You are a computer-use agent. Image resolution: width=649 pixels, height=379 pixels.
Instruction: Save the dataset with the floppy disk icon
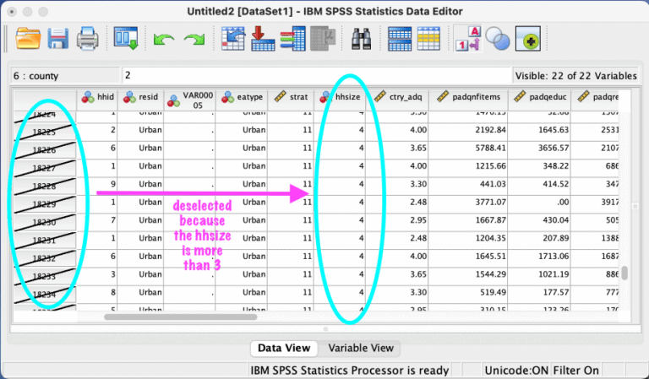coord(57,39)
